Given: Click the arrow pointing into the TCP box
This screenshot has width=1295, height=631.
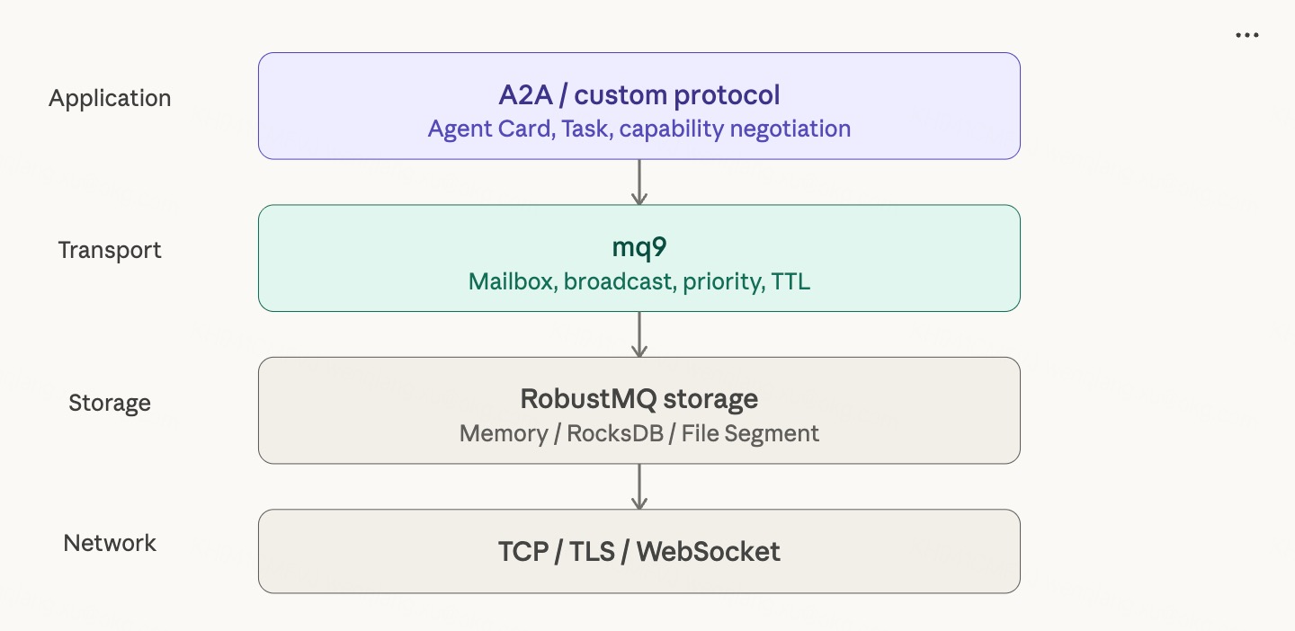Looking at the screenshot, I should point(639,487).
